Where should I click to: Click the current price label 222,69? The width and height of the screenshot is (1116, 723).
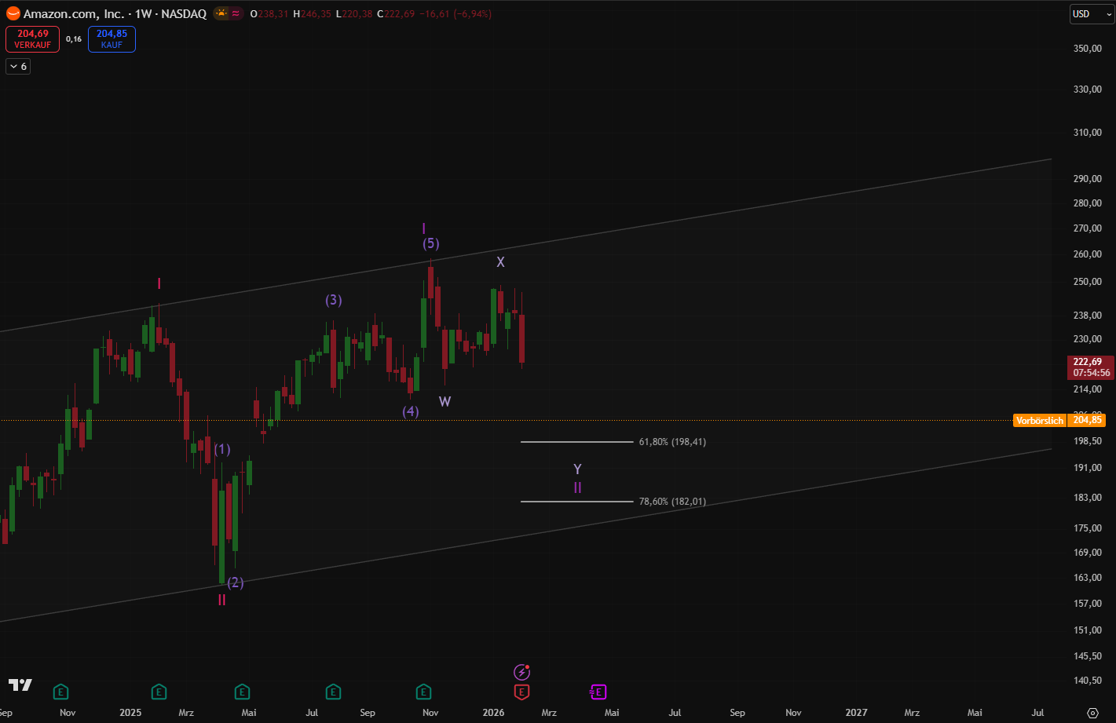[x=1087, y=362]
